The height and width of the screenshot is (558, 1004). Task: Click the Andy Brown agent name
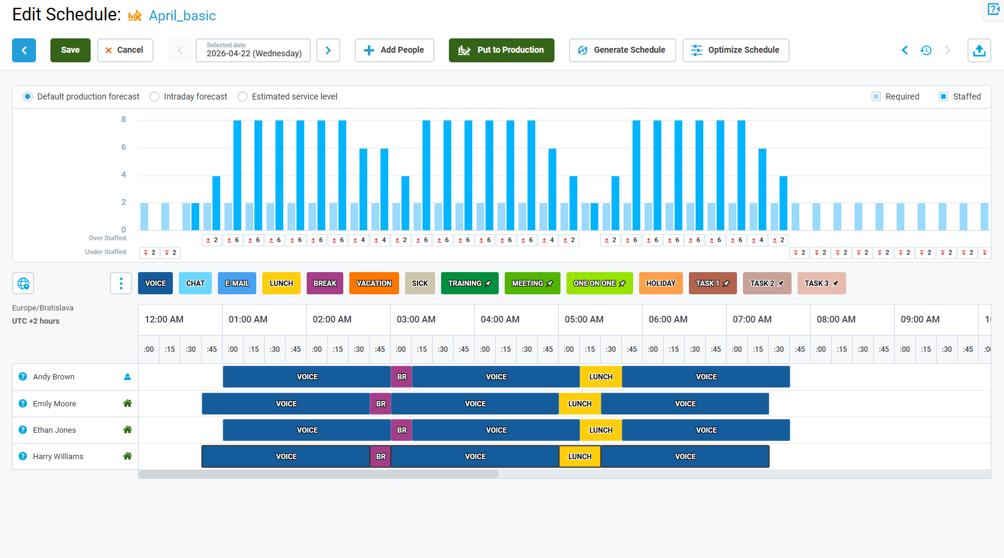click(x=54, y=377)
